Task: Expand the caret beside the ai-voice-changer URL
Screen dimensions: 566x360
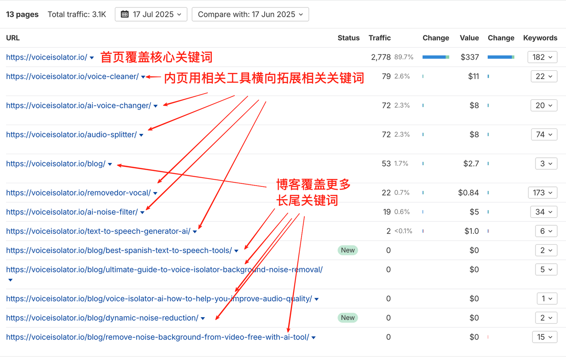Action: tap(156, 106)
